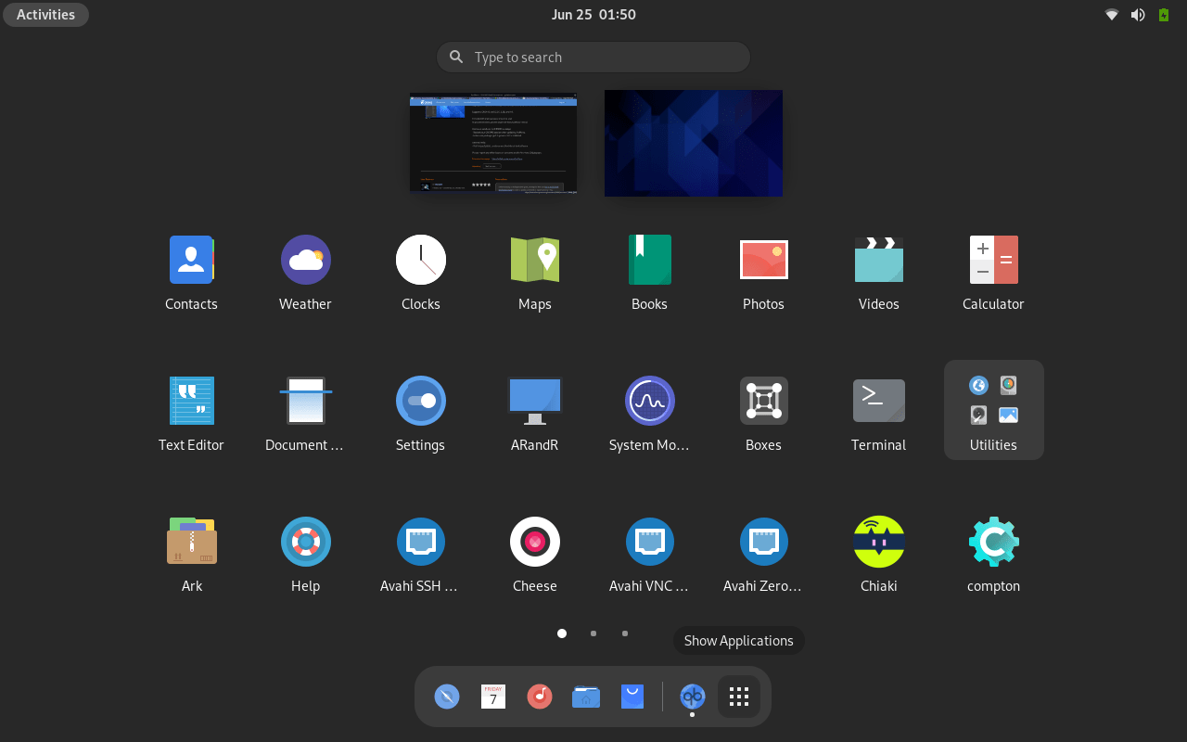1187x742 pixels.
Task: Switch to the second workspace thumbnail
Action: tap(693, 143)
